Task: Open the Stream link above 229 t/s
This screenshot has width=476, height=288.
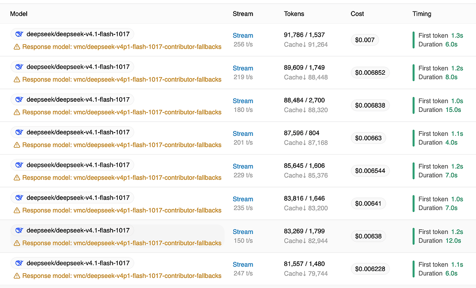Action: click(x=243, y=166)
